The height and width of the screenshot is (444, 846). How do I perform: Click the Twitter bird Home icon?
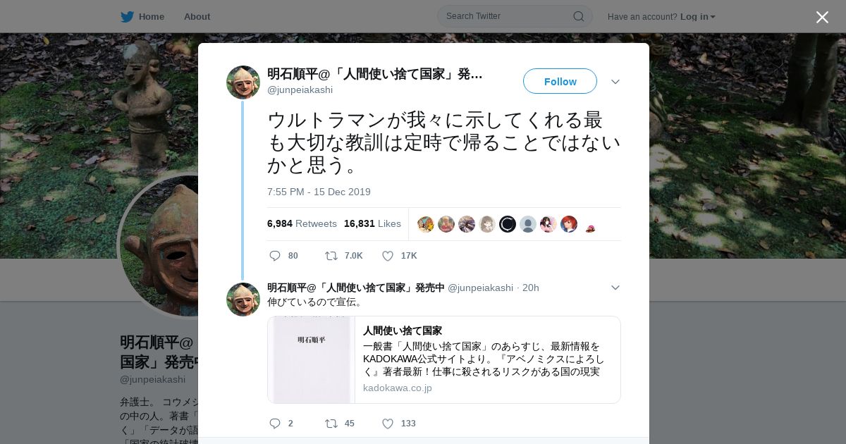click(127, 16)
